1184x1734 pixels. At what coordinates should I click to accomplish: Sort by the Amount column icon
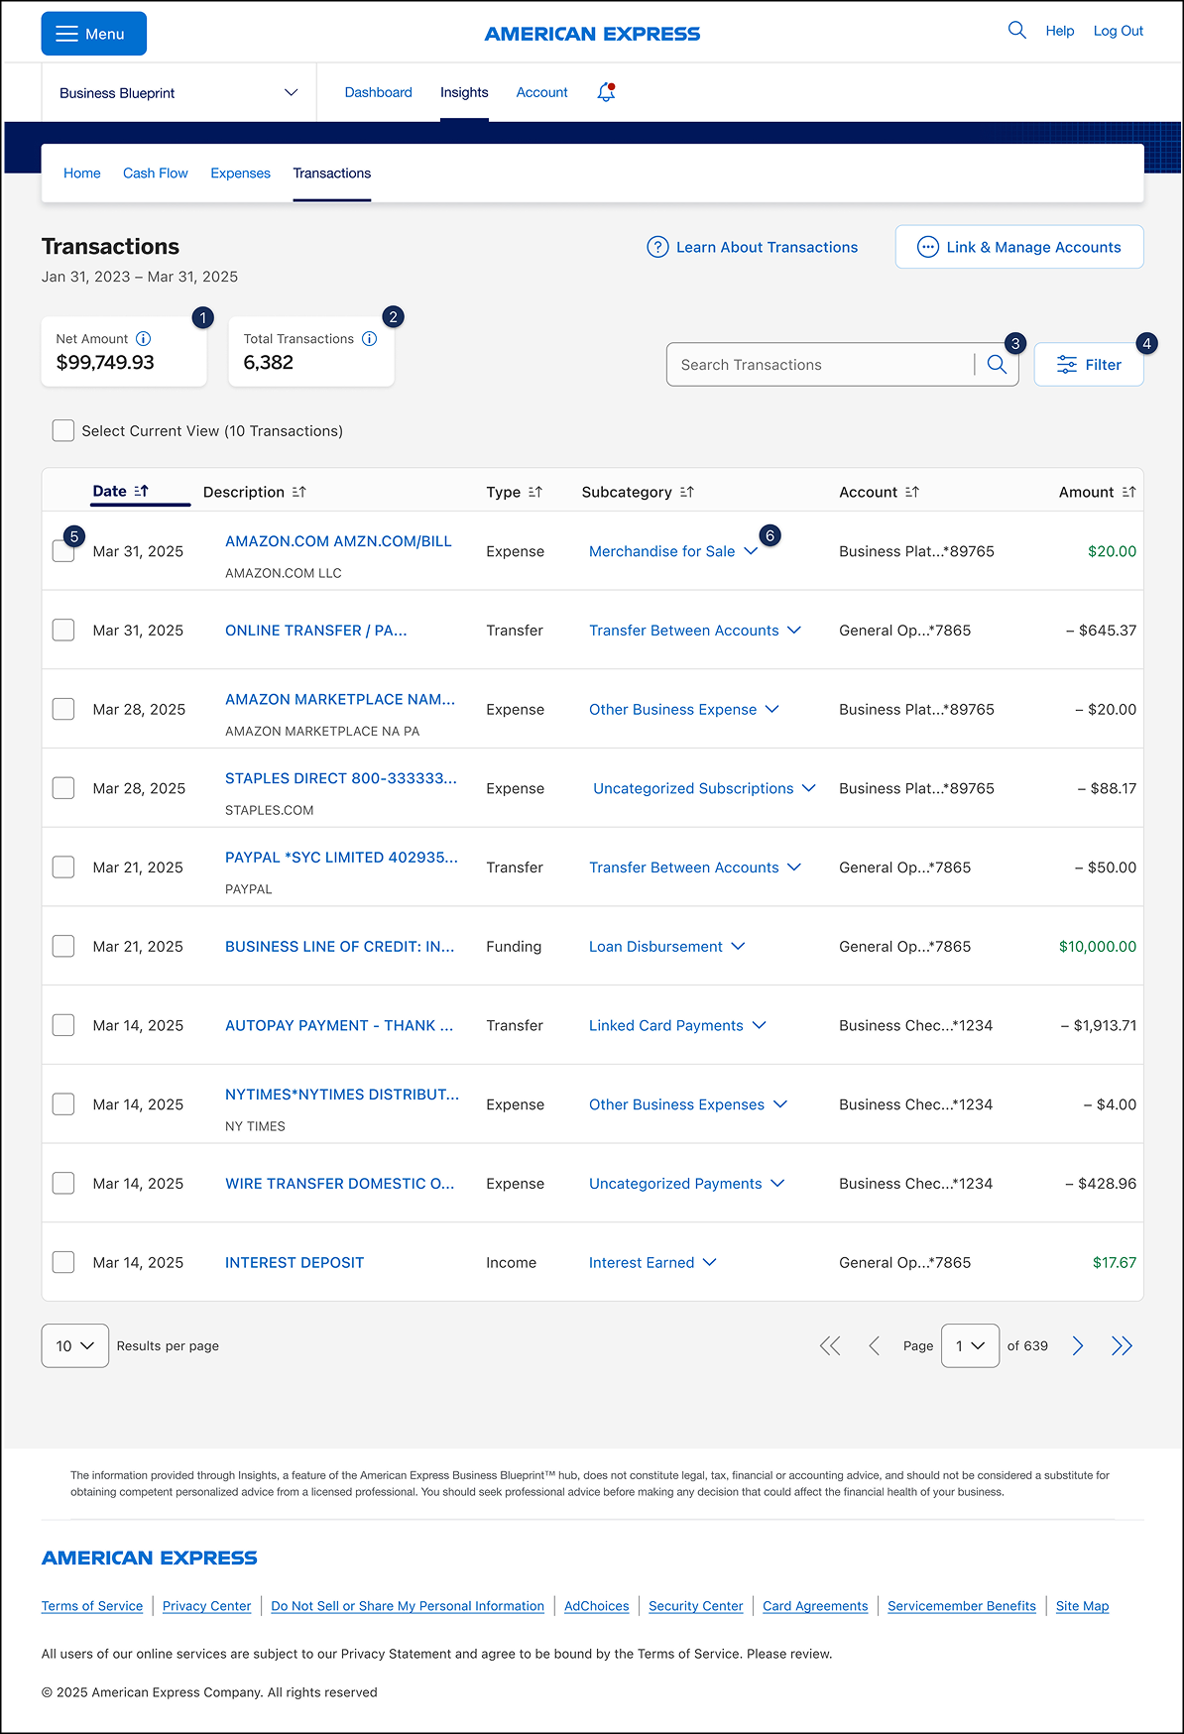pos(1128,492)
